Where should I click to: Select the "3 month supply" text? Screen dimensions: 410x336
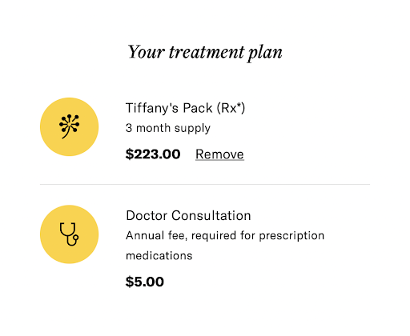(x=168, y=128)
